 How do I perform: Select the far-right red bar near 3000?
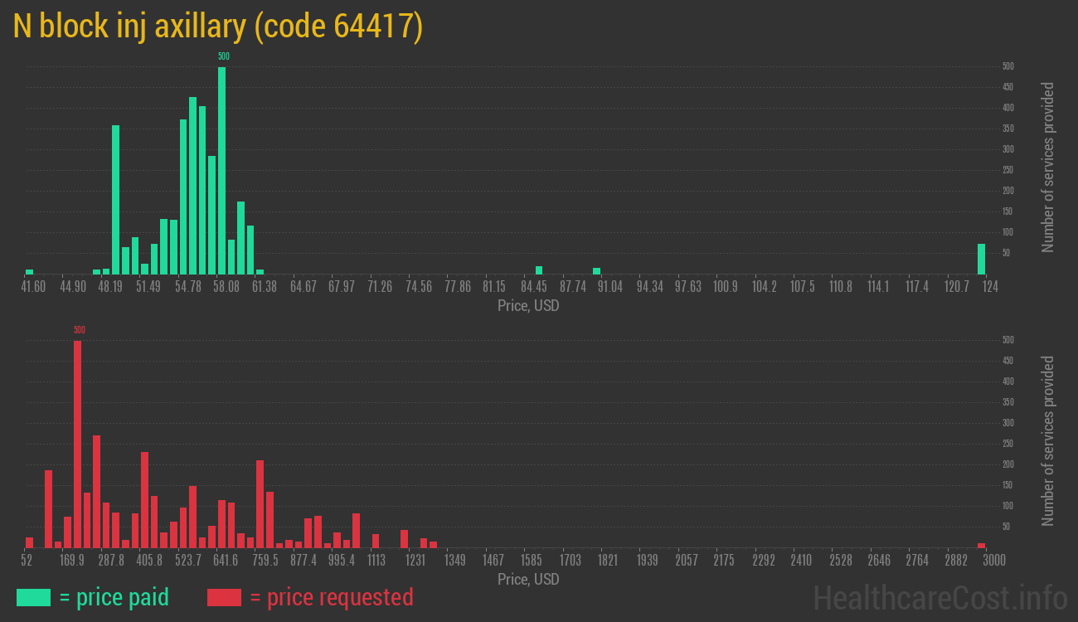pos(981,545)
